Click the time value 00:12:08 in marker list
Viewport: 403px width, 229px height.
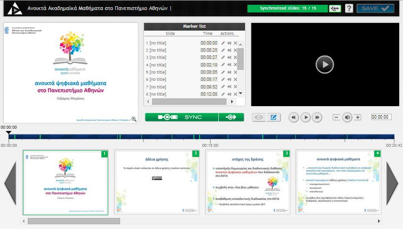point(209,94)
